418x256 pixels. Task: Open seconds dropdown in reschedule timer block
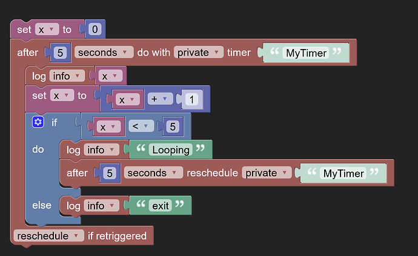[153, 173]
